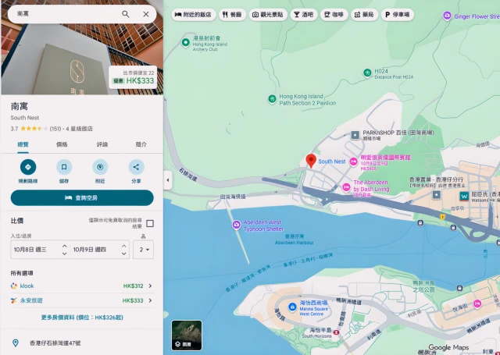The width and height of the screenshot is (500, 355).
Task: Expand 永安旅遊 row chevron arrow
Action: pyautogui.click(x=150, y=300)
